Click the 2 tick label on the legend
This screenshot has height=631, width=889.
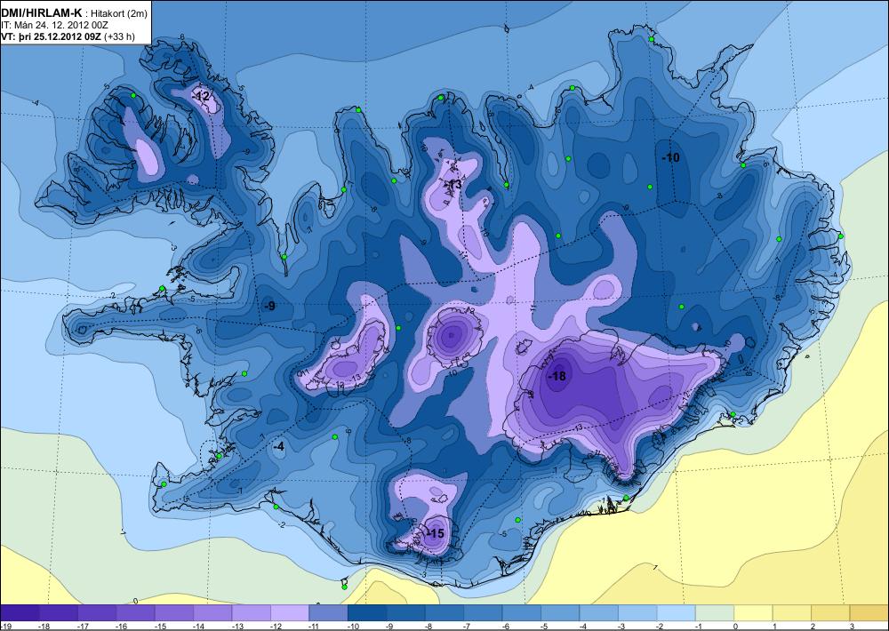[x=812, y=626]
